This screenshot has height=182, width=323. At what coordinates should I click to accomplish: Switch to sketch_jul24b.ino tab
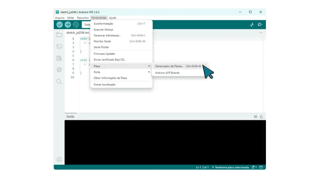pyautogui.click(x=78, y=33)
